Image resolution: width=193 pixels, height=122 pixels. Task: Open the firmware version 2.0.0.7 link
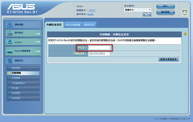[92, 10]
